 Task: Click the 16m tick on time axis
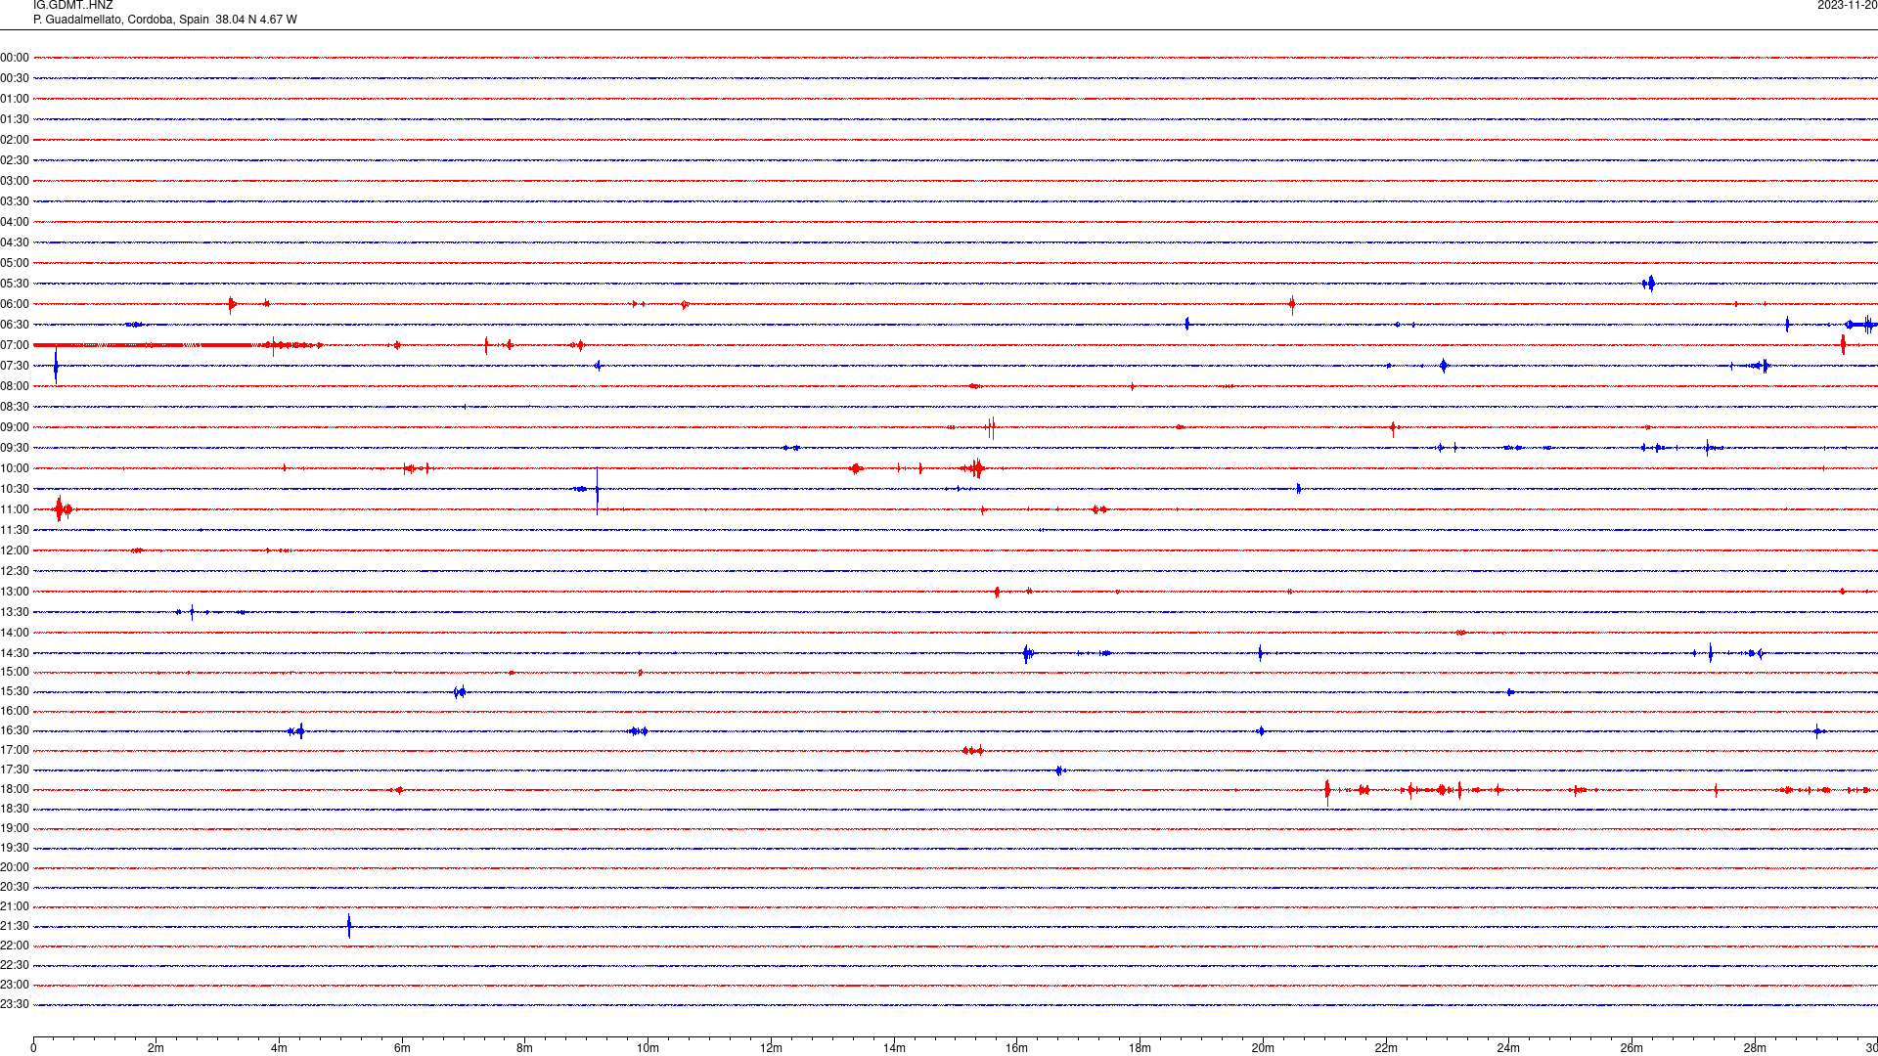coord(1017,1048)
